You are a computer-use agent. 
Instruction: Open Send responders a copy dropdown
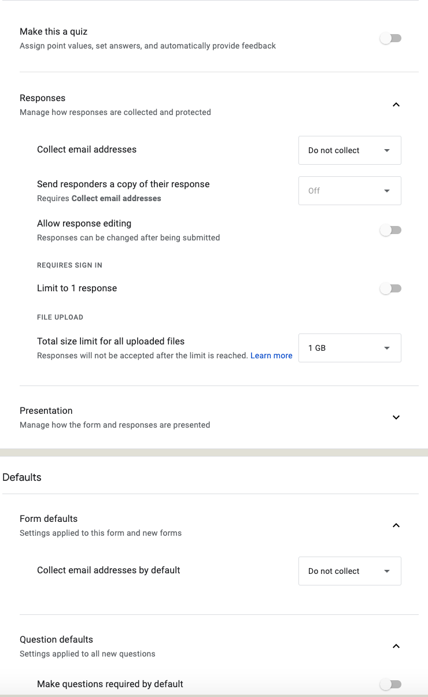click(x=350, y=191)
